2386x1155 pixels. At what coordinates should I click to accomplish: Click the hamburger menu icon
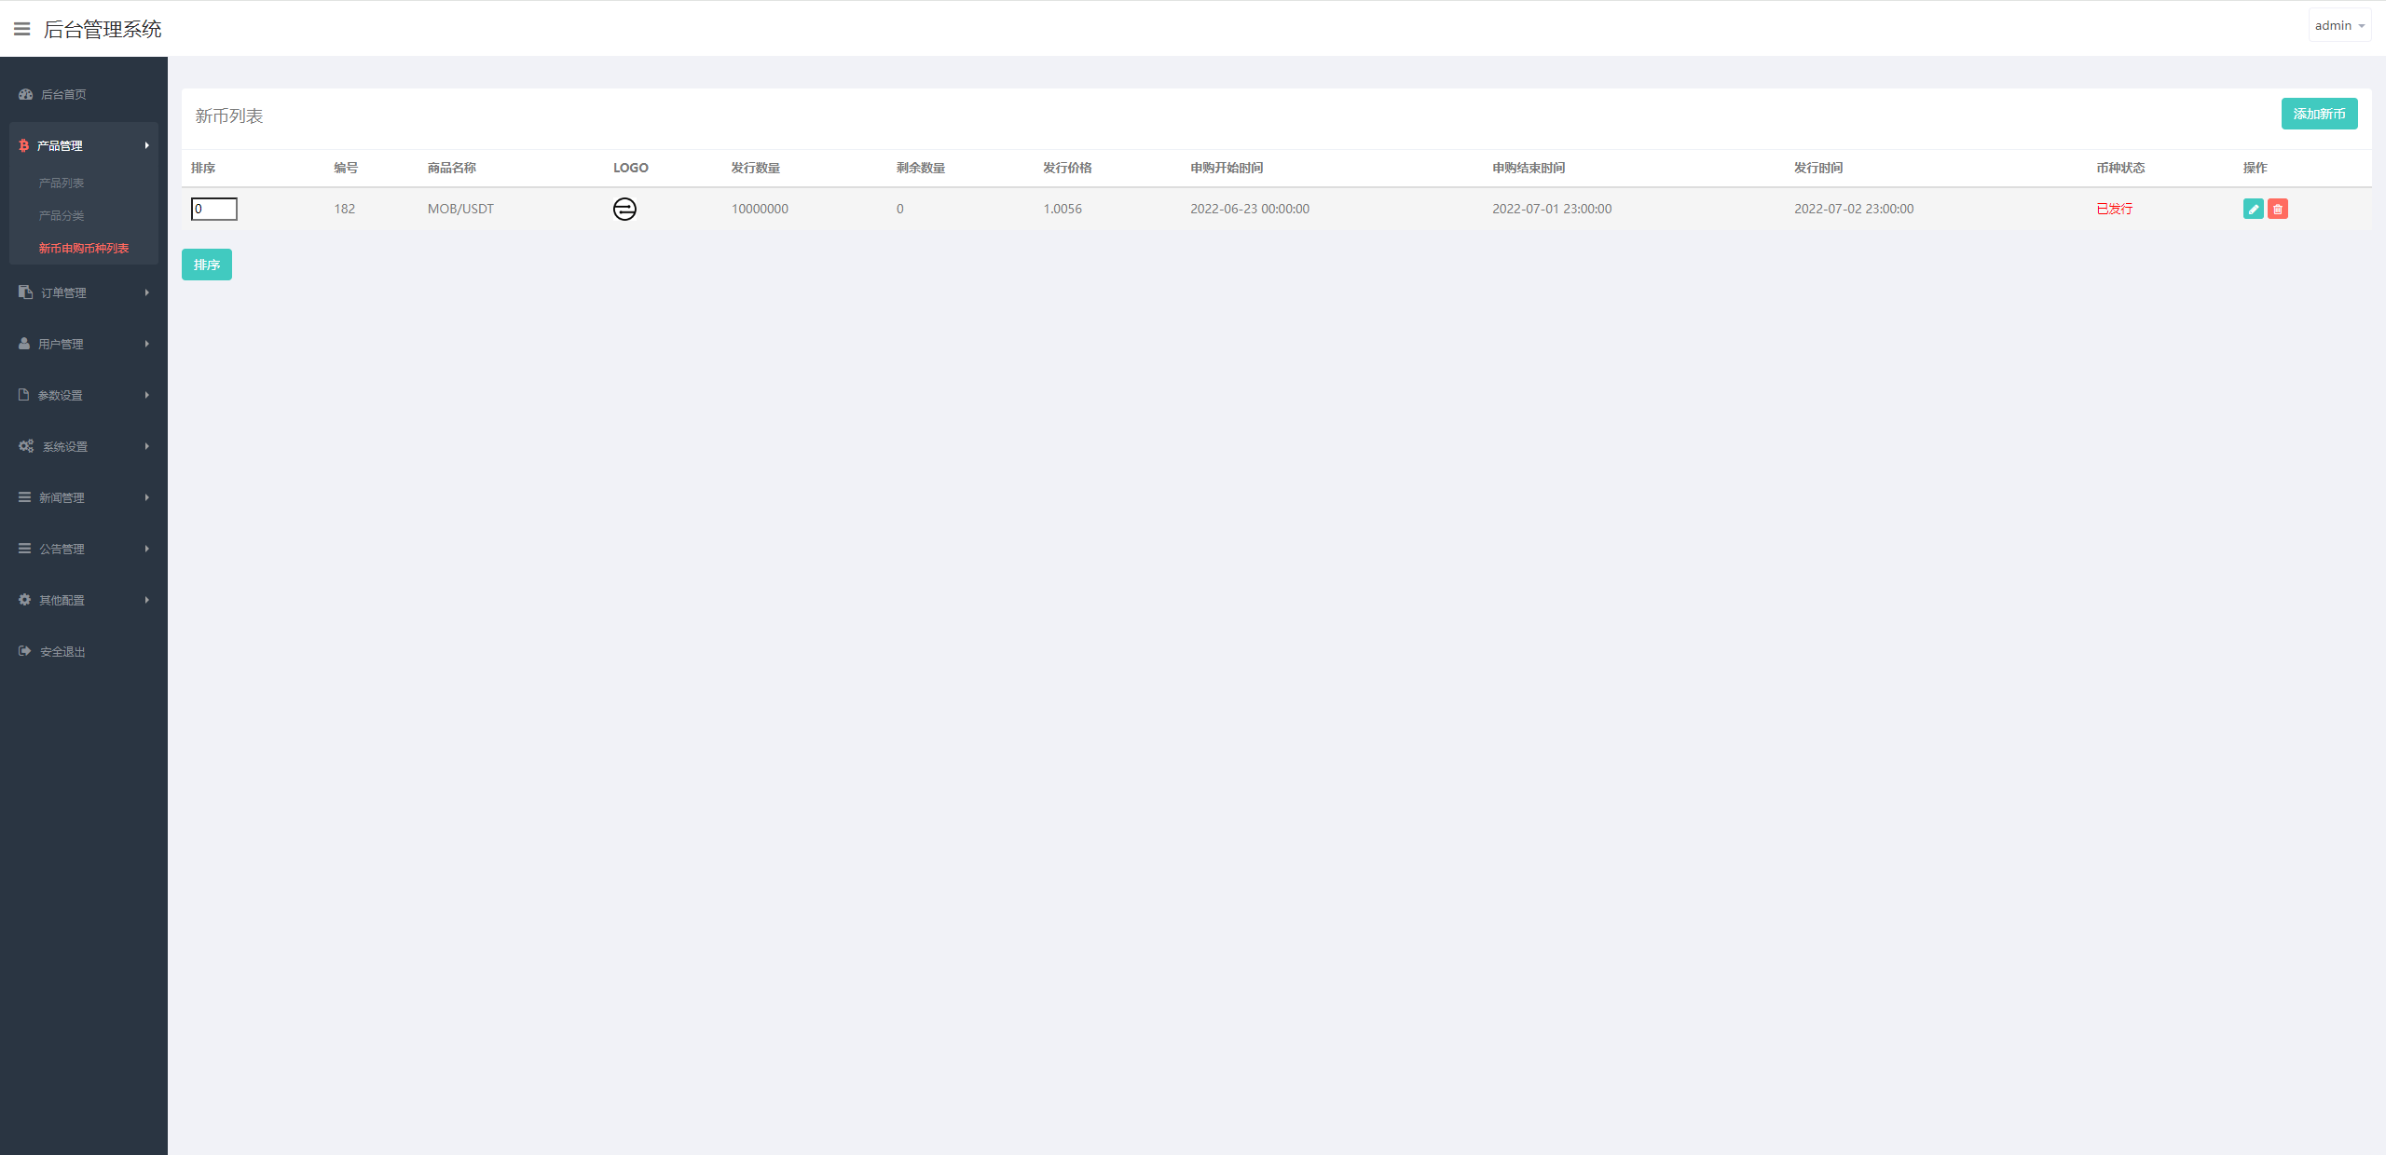point(21,27)
